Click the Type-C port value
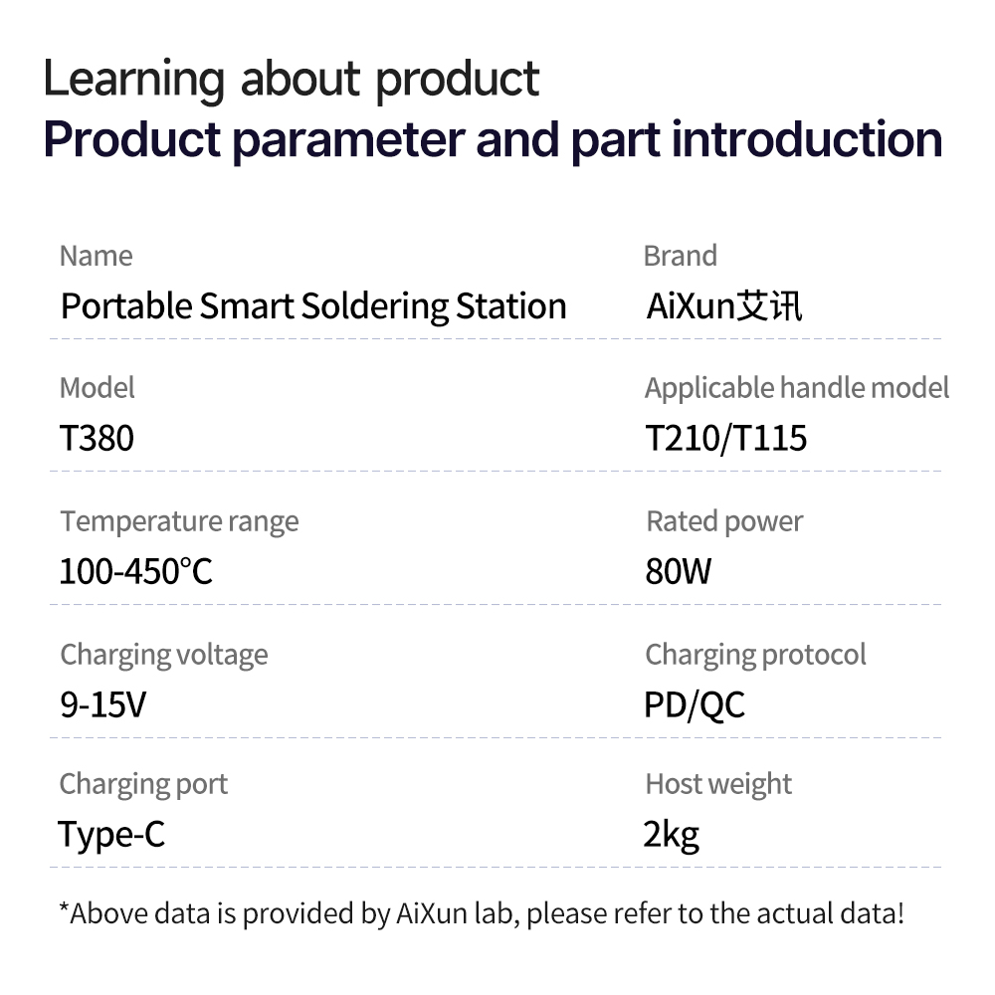Screen dimensions: 995x995 point(111,835)
